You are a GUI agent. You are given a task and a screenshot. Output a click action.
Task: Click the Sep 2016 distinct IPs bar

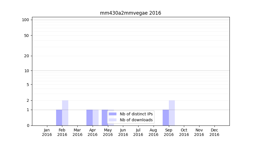click(165, 118)
